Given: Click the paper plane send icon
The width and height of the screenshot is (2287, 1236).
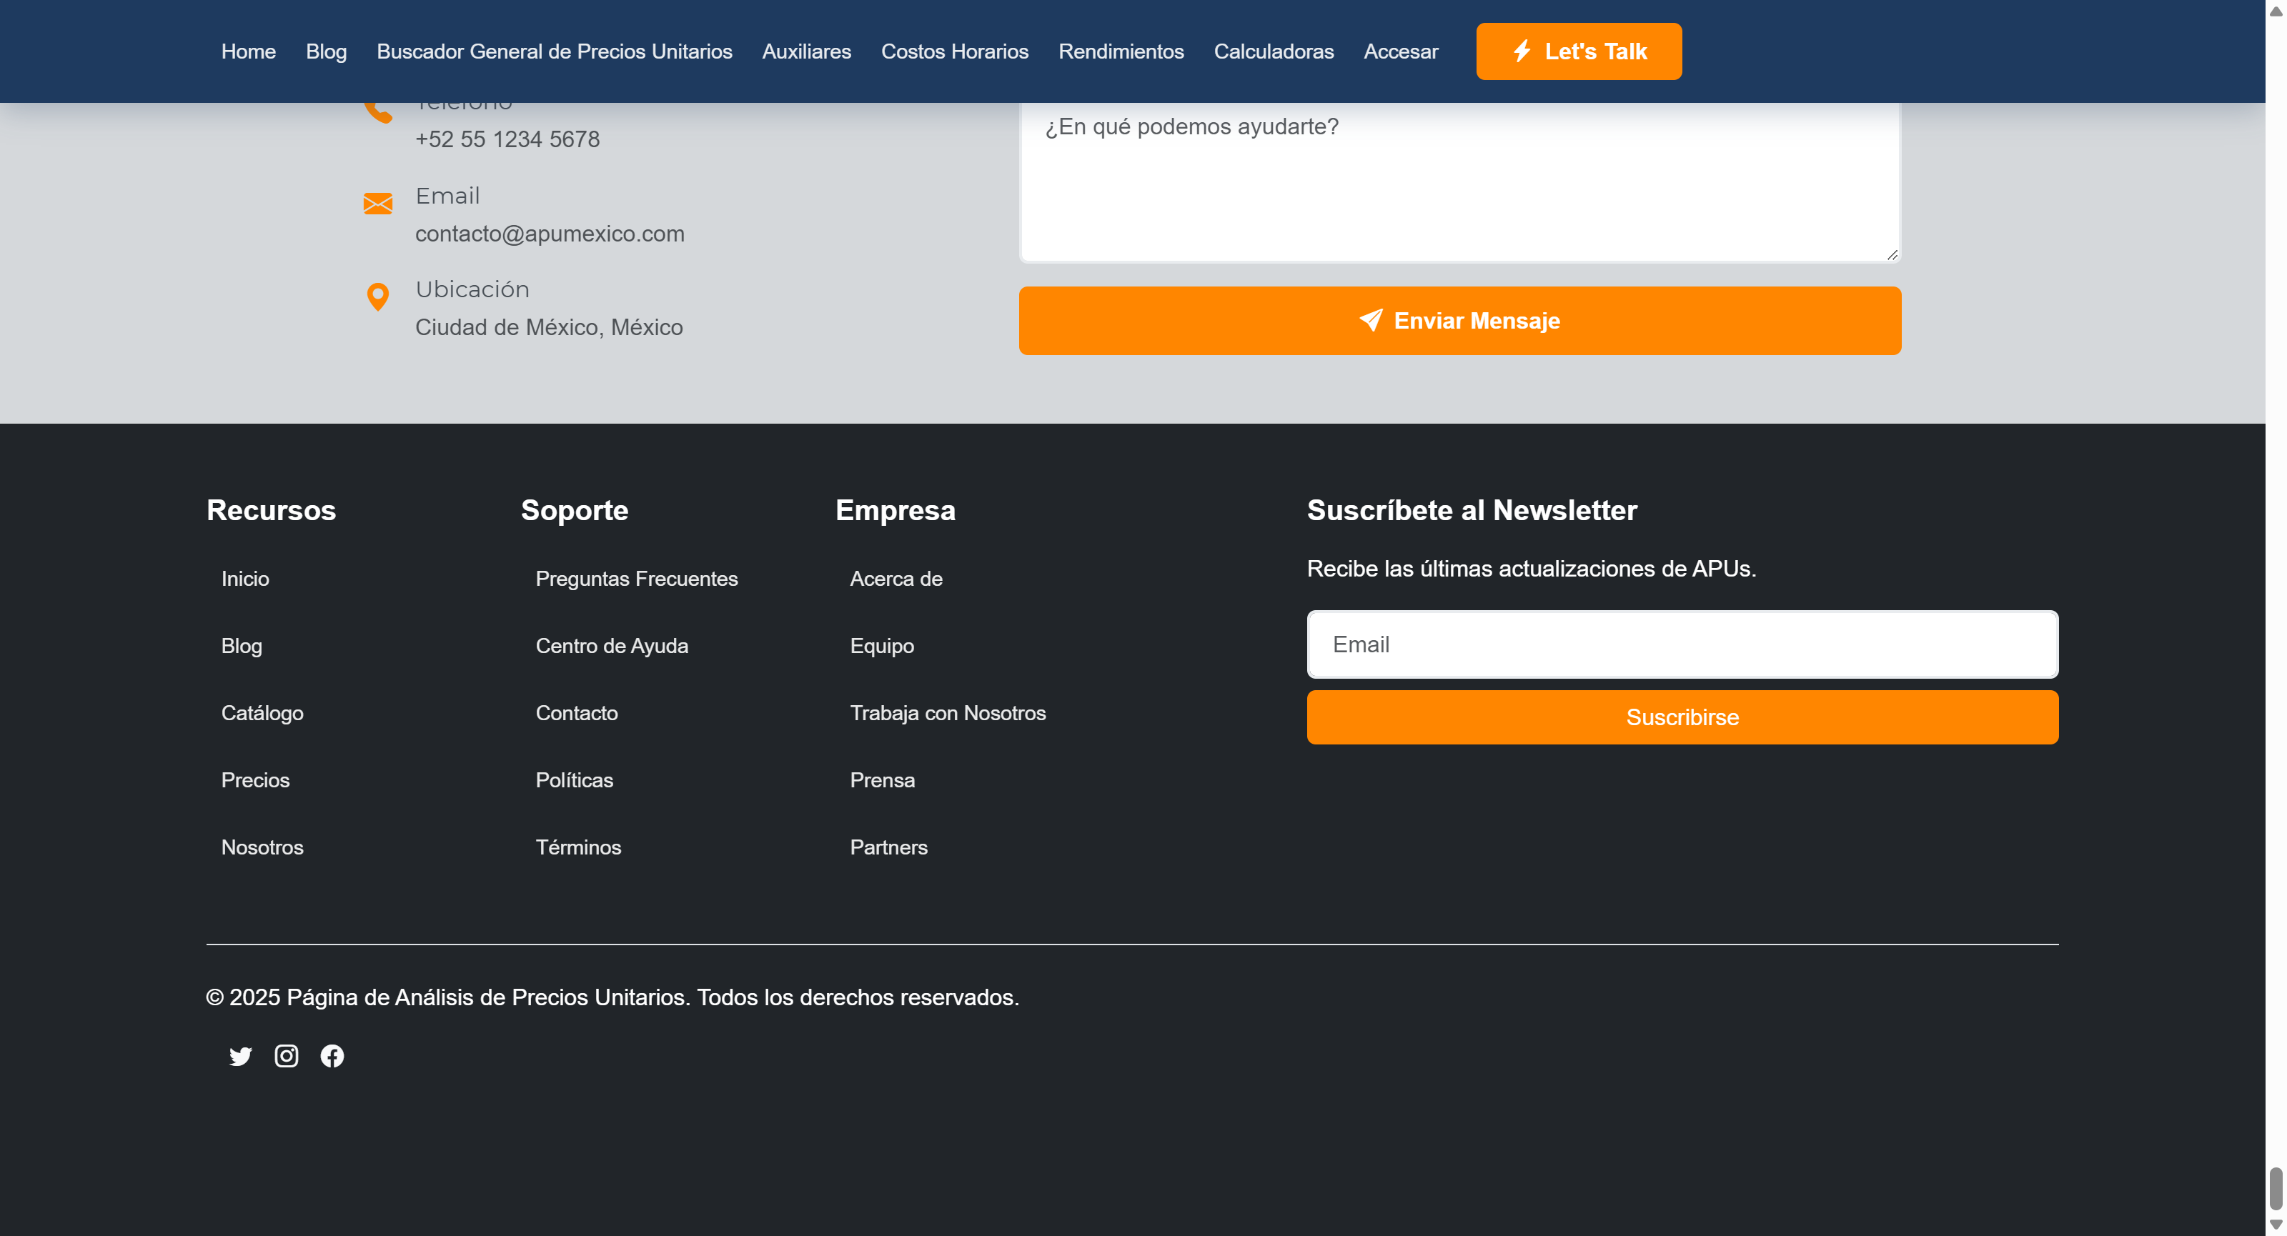Looking at the screenshot, I should (1371, 320).
